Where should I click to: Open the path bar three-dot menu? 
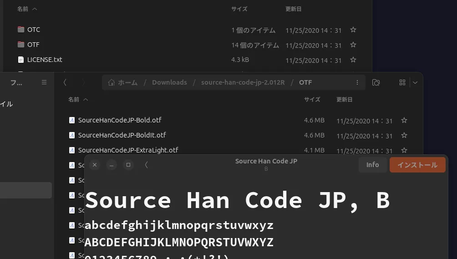pos(357,82)
